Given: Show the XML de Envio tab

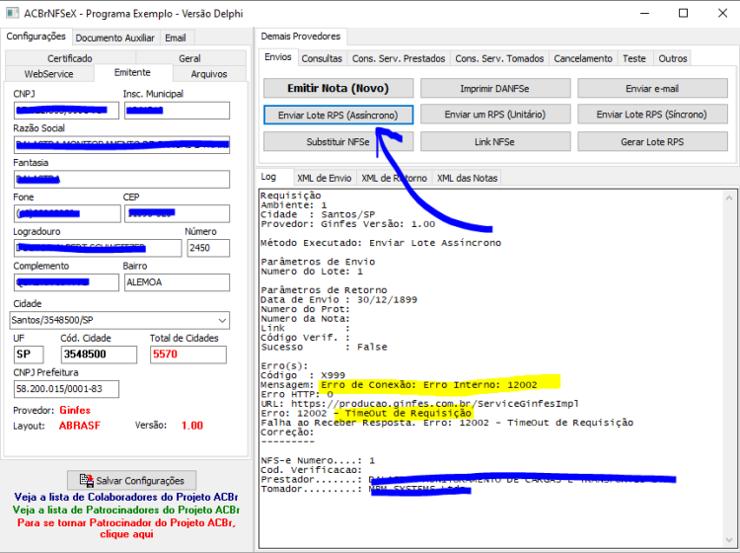Looking at the screenshot, I should (x=325, y=178).
